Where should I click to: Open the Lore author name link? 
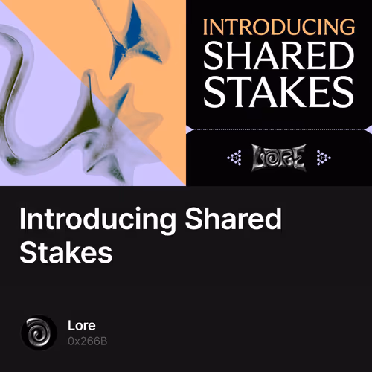click(82, 325)
